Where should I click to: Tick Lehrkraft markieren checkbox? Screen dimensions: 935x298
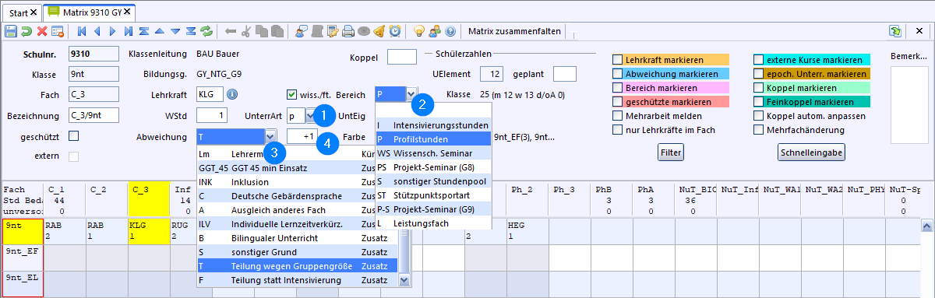[618, 60]
